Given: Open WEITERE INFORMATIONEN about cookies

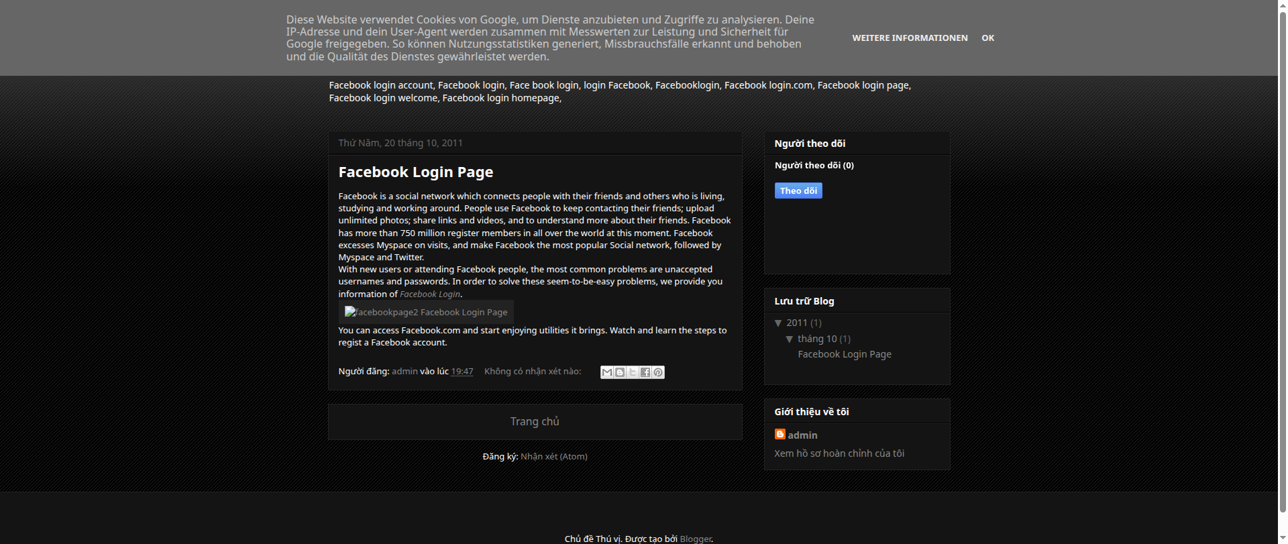Looking at the screenshot, I should click(x=910, y=38).
